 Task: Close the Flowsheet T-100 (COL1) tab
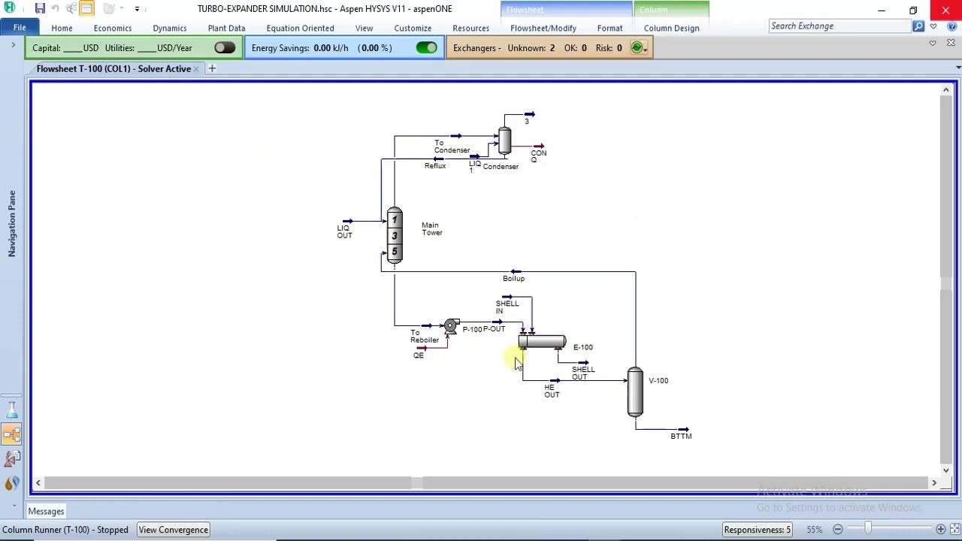click(196, 69)
